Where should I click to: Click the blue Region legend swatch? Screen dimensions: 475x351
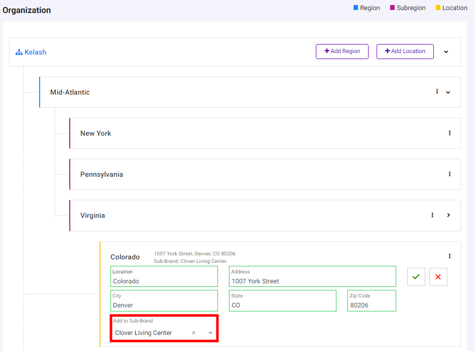(355, 8)
